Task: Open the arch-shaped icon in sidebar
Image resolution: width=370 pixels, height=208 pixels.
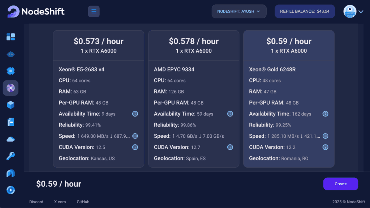Action: pos(10,173)
